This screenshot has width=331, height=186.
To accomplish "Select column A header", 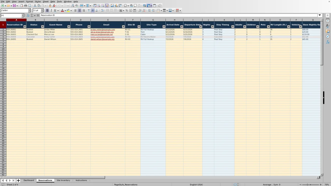I will click(16, 20).
